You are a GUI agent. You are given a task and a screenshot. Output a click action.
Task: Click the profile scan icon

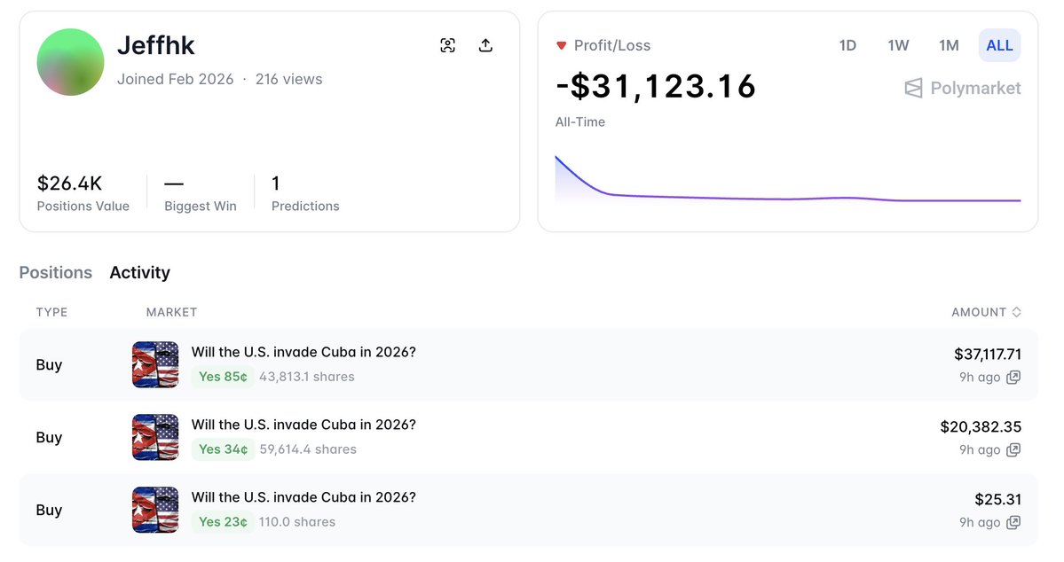click(448, 45)
